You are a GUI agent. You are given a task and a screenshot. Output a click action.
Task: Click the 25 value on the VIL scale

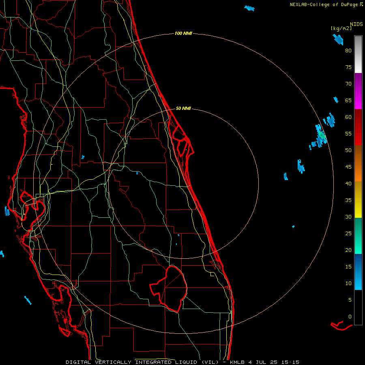348,234
